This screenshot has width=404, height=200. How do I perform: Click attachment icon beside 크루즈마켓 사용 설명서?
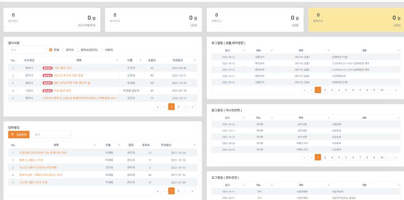tap(89, 83)
